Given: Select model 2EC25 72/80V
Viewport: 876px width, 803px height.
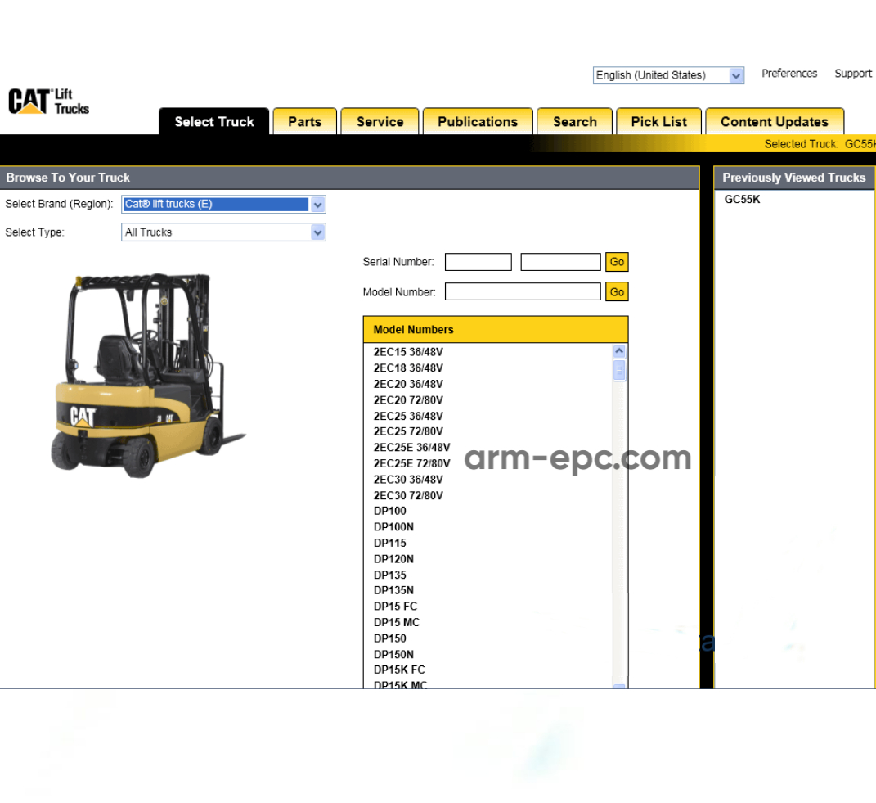Looking at the screenshot, I should (408, 431).
